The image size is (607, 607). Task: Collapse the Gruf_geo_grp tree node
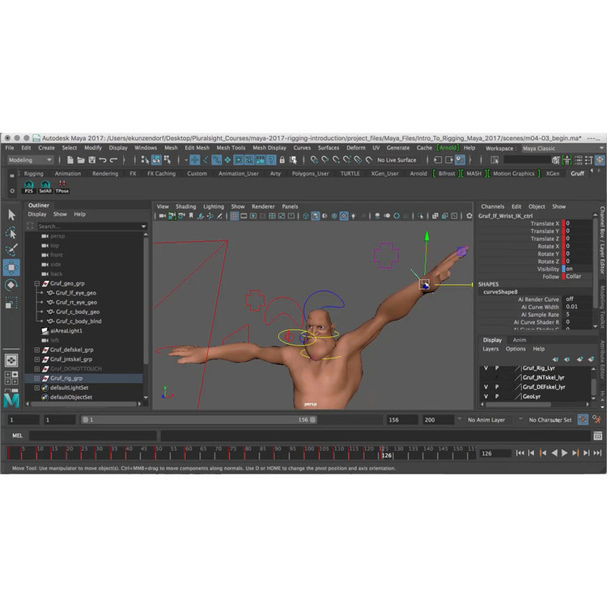tap(36, 284)
